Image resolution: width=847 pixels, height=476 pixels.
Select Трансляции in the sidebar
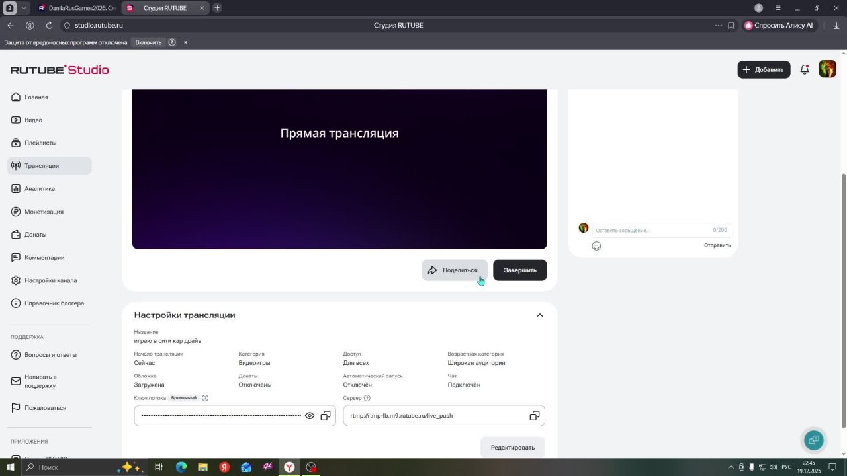49,166
